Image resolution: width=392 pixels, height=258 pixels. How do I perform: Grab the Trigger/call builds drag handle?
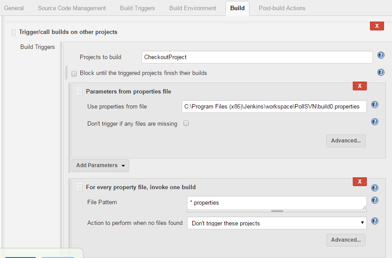coord(12,32)
